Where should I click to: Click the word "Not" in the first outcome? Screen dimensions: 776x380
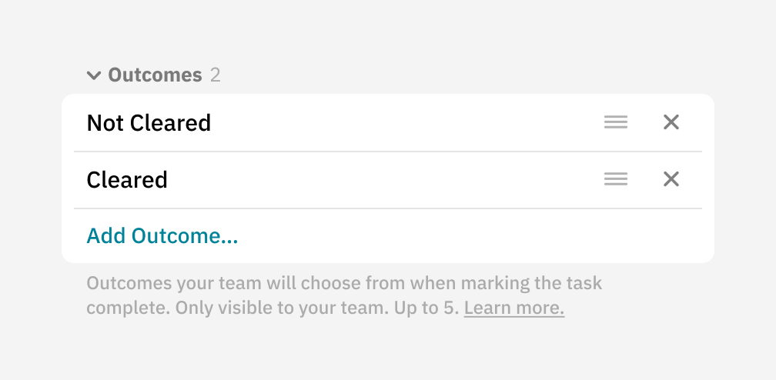105,123
